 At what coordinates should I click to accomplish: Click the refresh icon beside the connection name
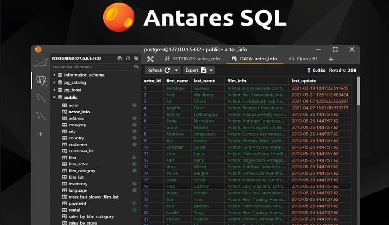128,59
